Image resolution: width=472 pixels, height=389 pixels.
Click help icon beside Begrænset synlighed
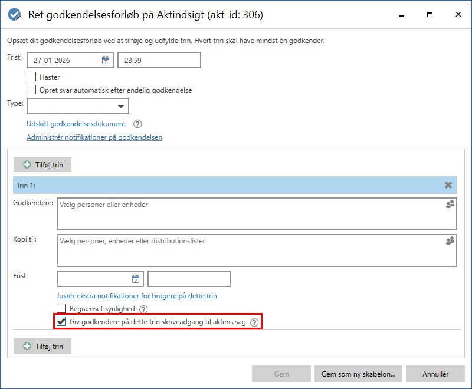(143, 309)
